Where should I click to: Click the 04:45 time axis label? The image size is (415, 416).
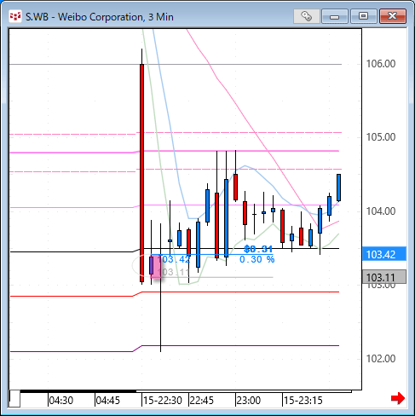108,401
